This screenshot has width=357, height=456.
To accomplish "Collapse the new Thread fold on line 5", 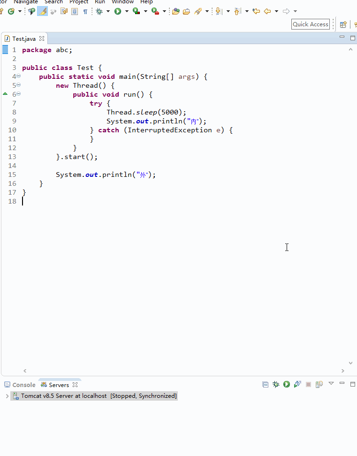I will (x=19, y=85).
